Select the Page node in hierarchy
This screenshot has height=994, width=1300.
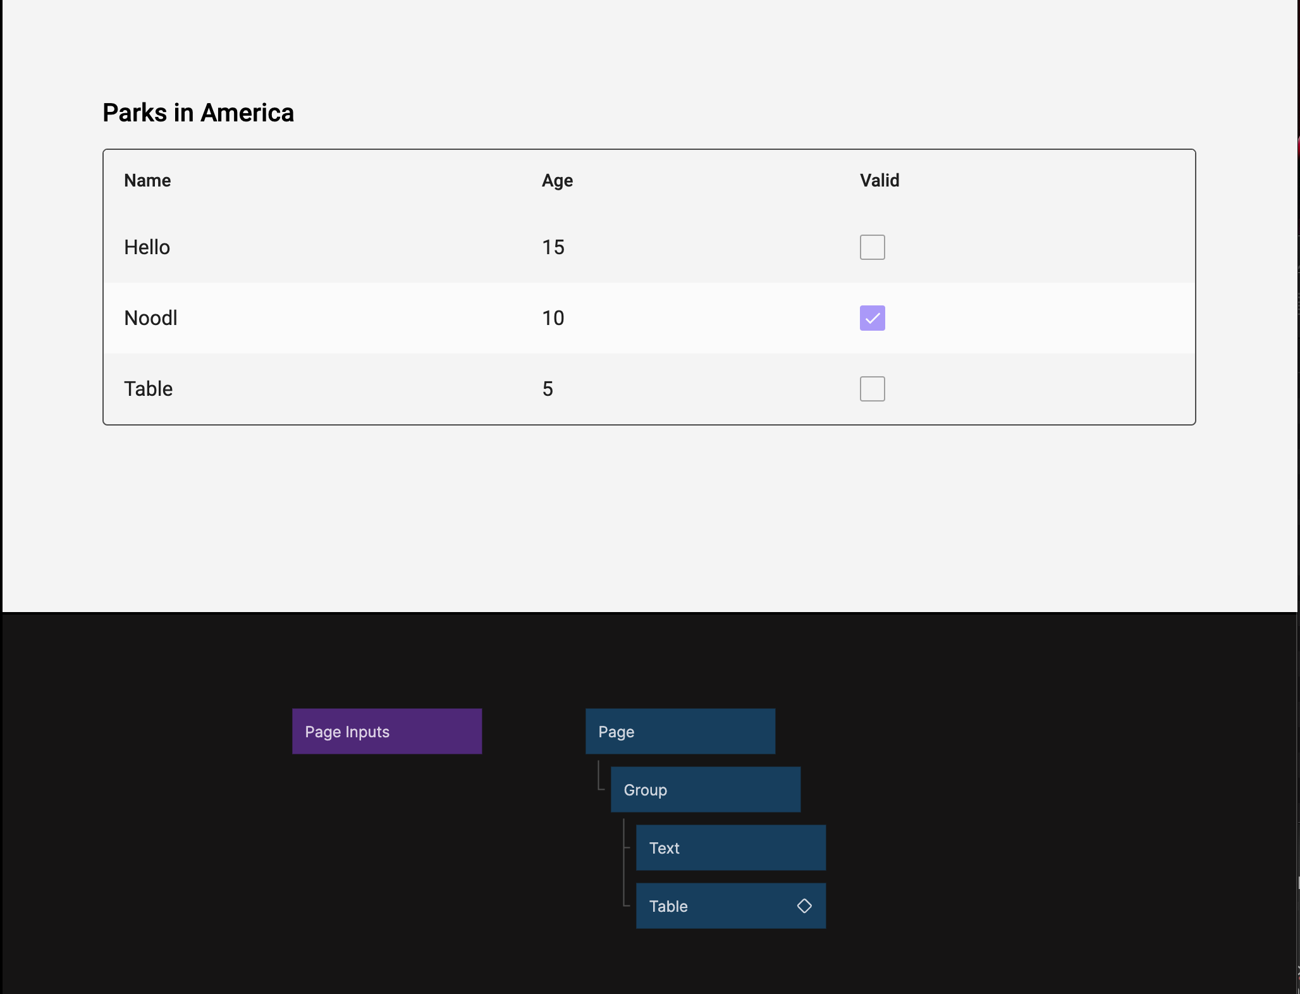click(680, 732)
